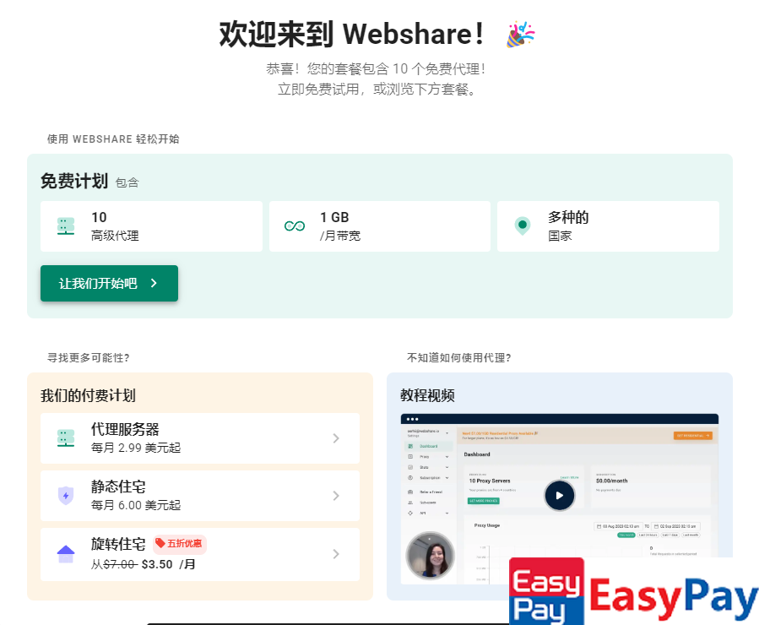The height and width of the screenshot is (625, 759).
Task: Click the 欢迎来到 Webshare! heading
Action: coord(351,35)
